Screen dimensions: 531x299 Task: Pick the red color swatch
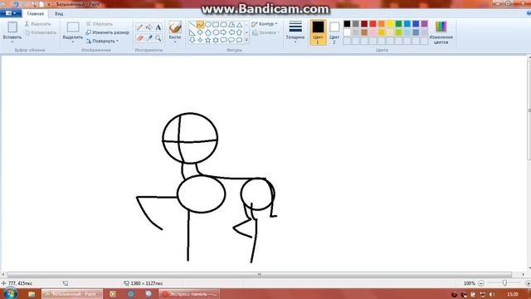(x=373, y=24)
